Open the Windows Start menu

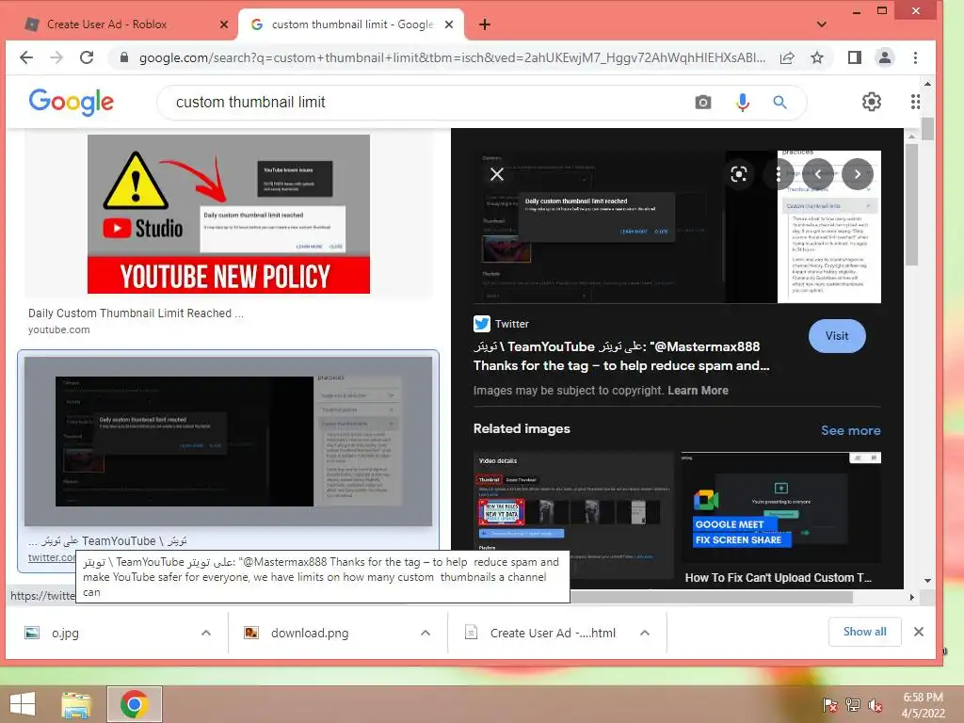coord(23,704)
